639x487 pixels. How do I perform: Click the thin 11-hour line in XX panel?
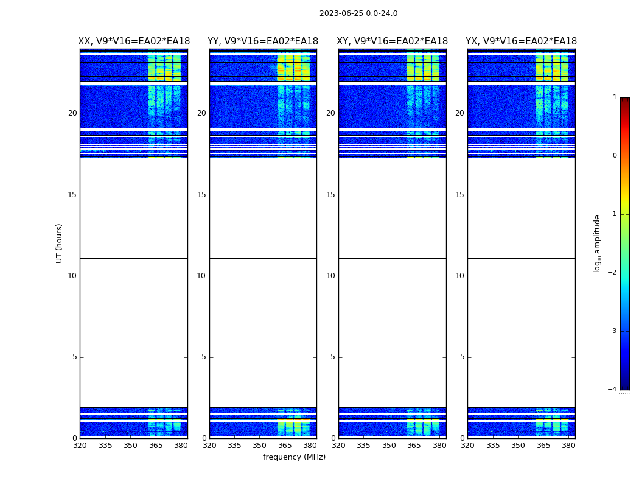point(134,258)
